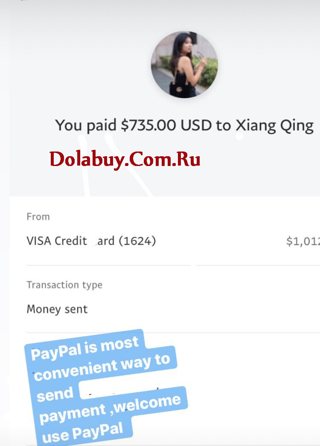Click the partially visible $1,01 amount
Screen dimensions: 320x446
(x=303, y=241)
